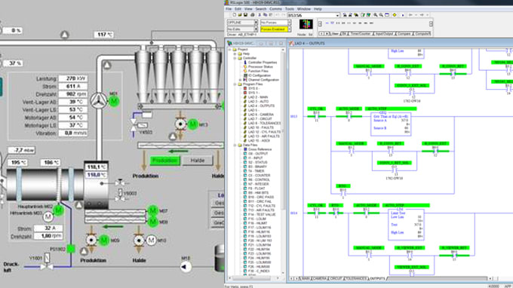Image resolution: width=513 pixels, height=288 pixels.
Task: Open the View menu
Action: (248, 9)
